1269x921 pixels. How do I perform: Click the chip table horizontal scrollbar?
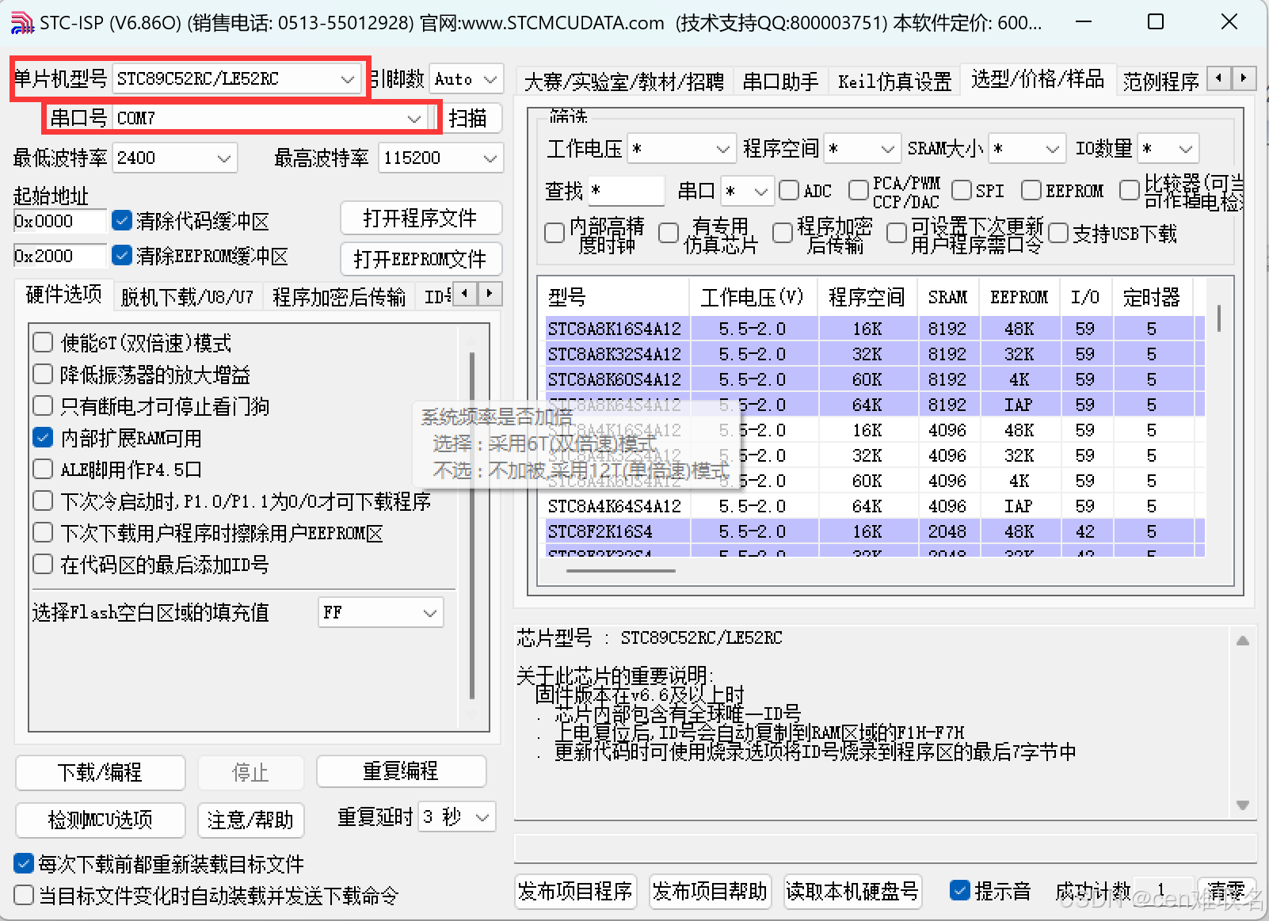click(x=620, y=571)
